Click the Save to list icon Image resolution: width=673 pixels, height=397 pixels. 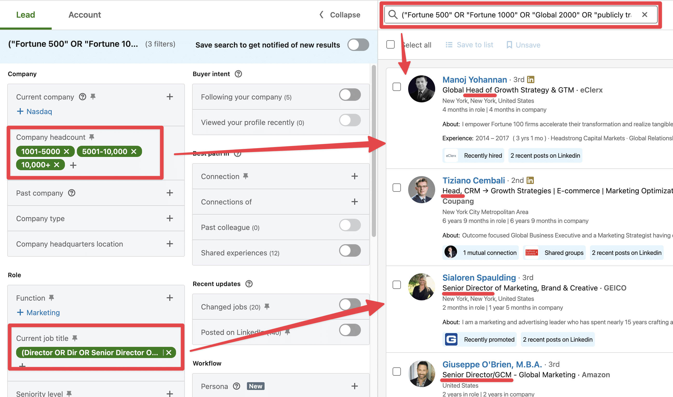(x=449, y=45)
